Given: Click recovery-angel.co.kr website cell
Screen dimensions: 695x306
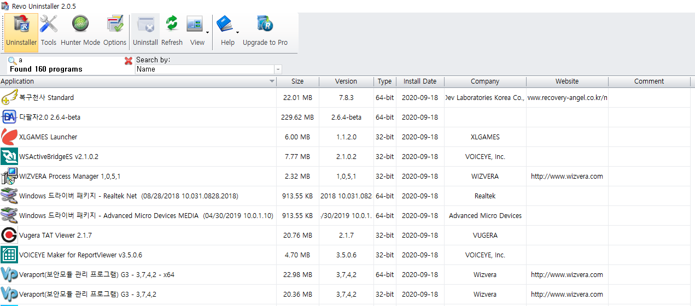Looking at the screenshot, I should [568, 98].
